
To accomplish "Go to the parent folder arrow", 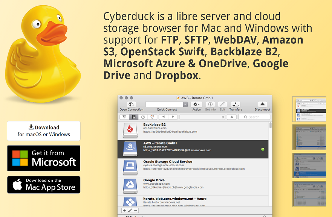I will click(x=232, y=117).
